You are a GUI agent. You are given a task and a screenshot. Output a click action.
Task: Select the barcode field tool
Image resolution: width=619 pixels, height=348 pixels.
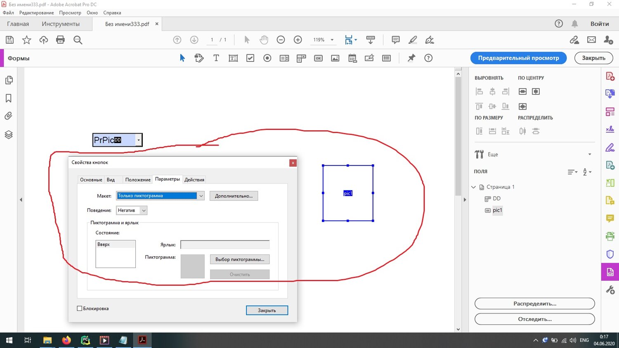pos(386,58)
